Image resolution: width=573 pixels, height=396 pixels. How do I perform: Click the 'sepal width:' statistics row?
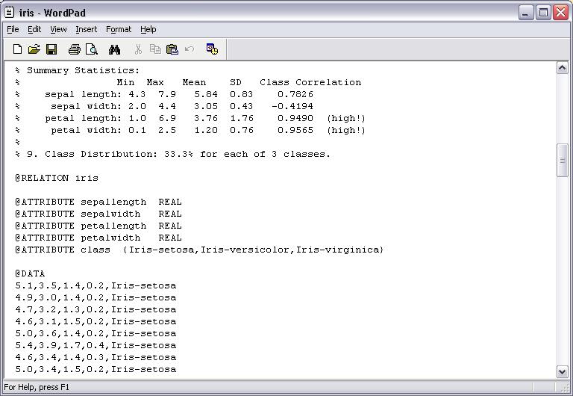coord(164,107)
